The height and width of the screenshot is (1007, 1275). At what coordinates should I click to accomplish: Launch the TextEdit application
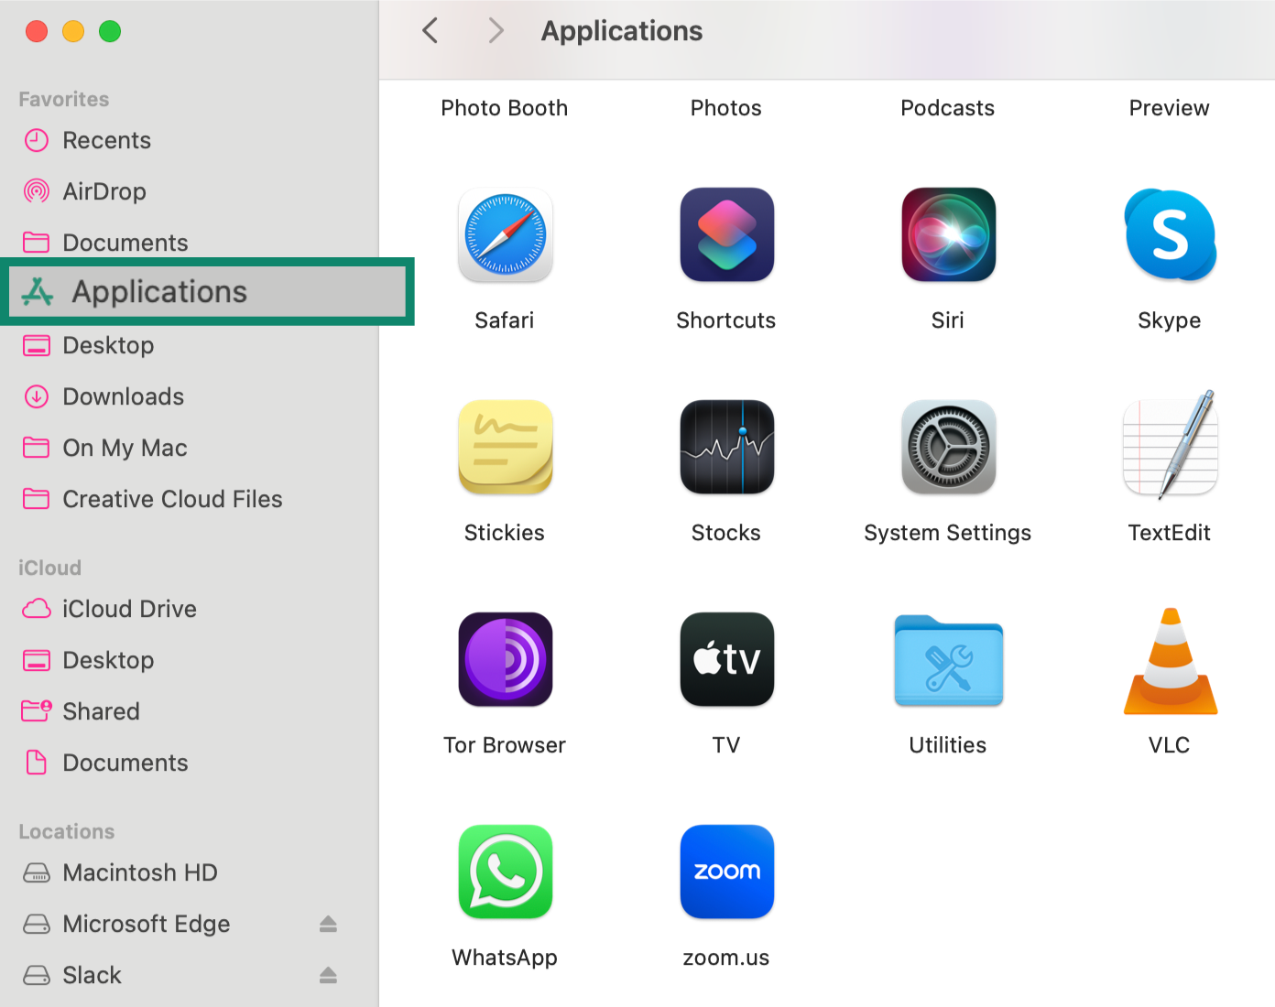tap(1170, 447)
